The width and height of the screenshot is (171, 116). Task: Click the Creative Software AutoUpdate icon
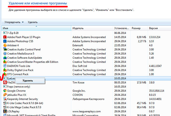tap(5, 58)
